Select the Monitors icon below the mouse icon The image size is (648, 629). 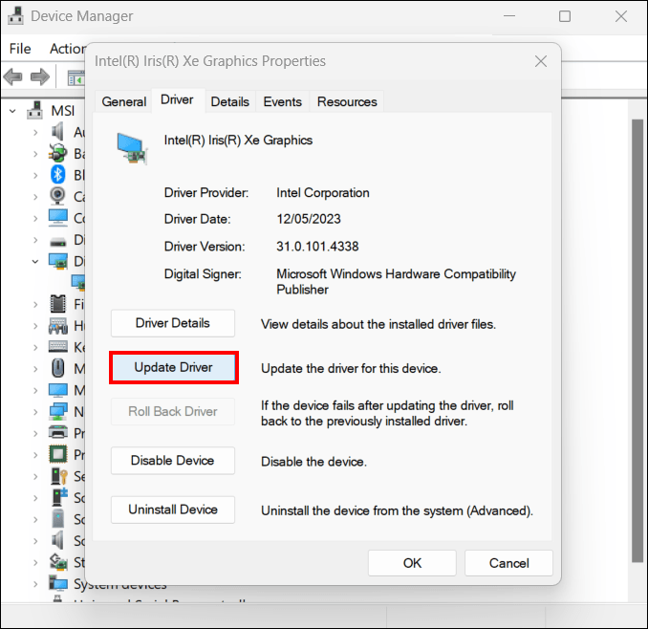[58, 390]
